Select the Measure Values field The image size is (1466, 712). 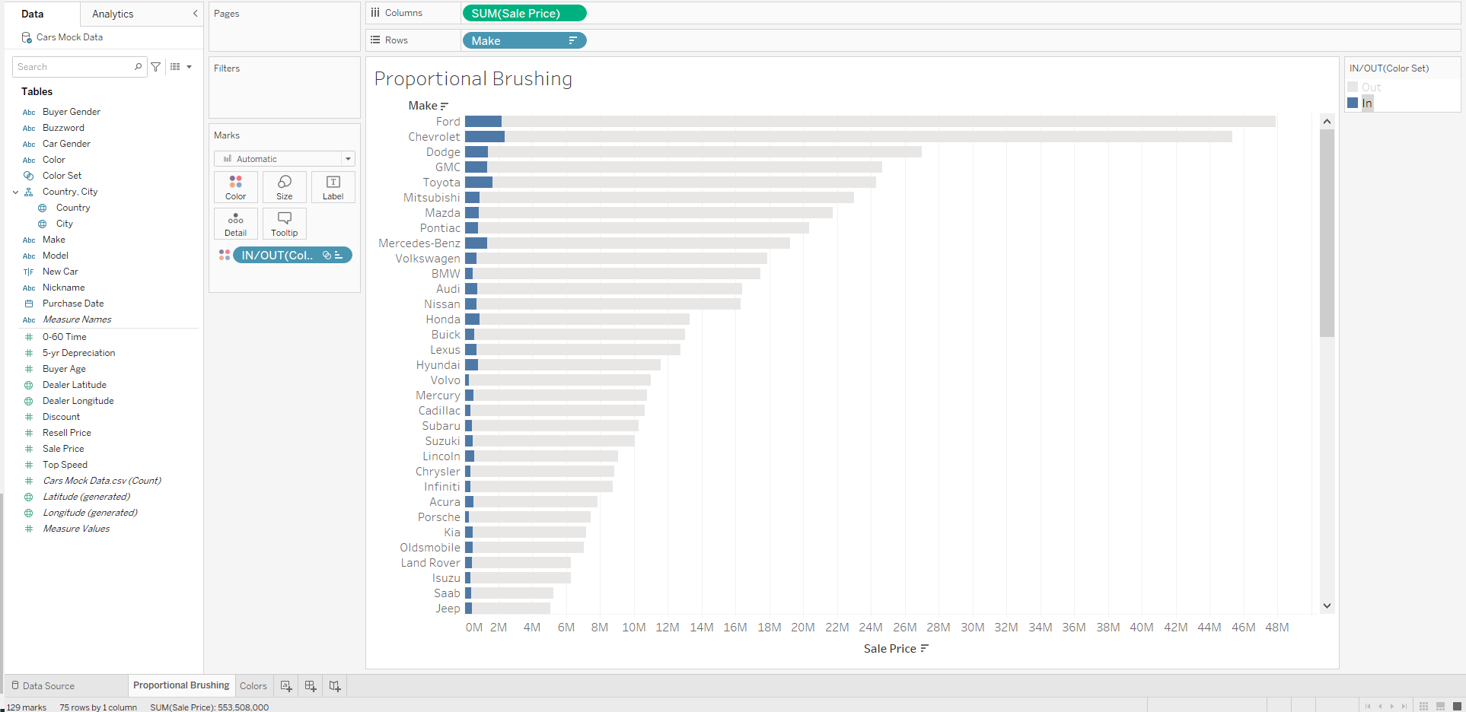[x=76, y=529]
